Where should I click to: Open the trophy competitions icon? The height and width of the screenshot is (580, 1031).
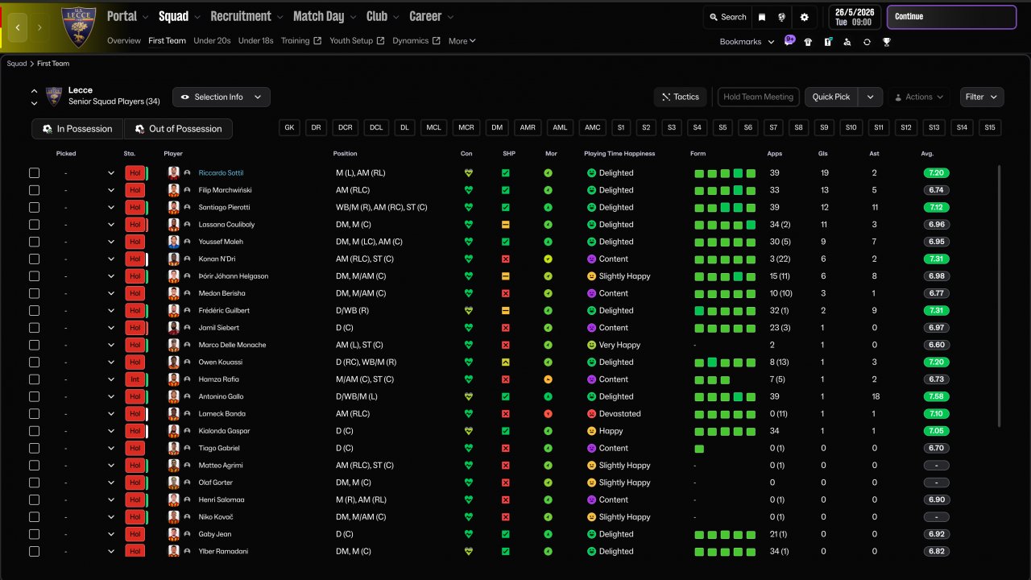pos(887,42)
